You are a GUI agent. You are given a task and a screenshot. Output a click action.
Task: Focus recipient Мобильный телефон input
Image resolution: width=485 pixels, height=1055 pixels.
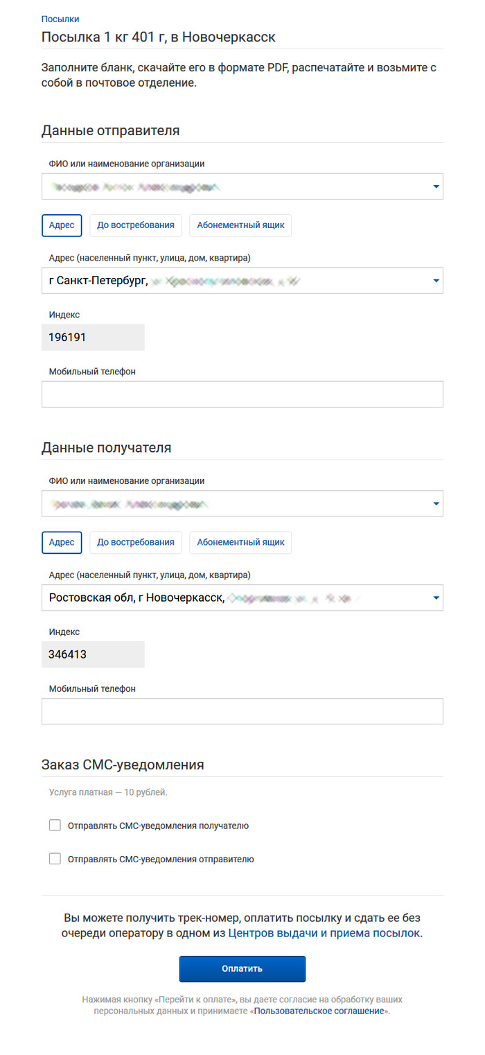[242, 711]
